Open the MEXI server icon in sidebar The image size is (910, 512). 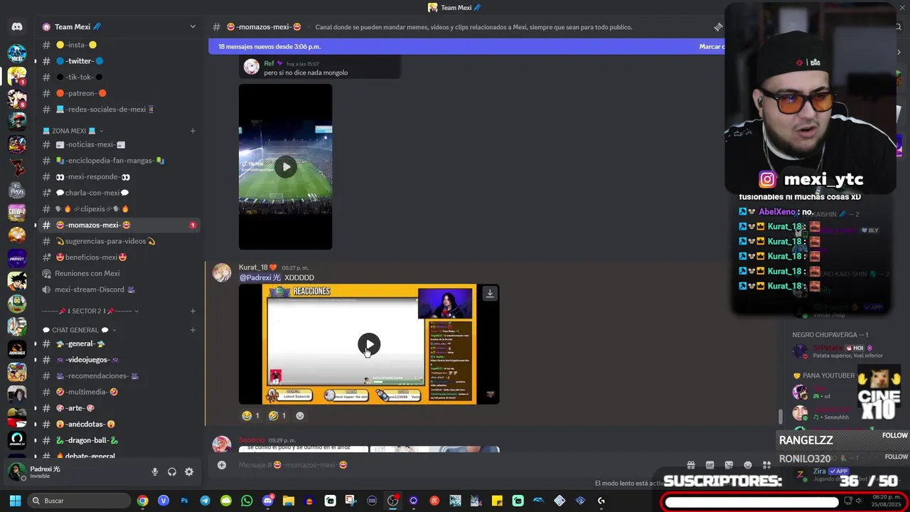point(17,53)
